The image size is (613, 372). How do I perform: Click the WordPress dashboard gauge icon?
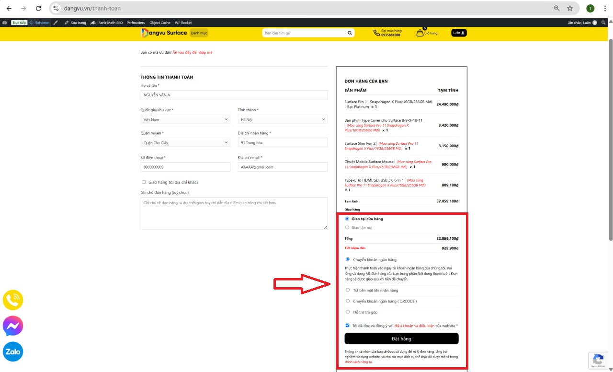click(x=5, y=23)
